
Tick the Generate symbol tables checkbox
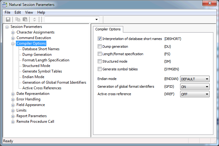click(100, 69)
